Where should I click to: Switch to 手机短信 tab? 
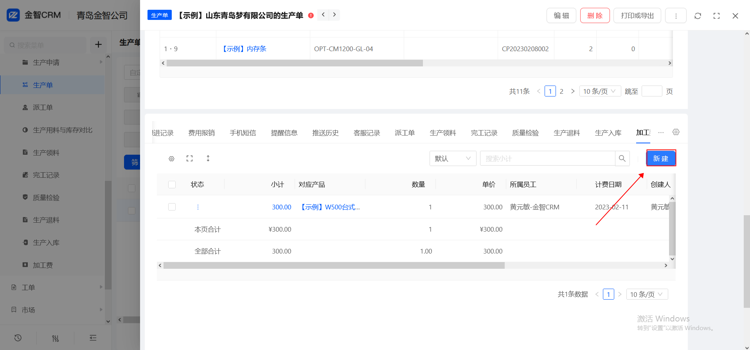(x=243, y=133)
